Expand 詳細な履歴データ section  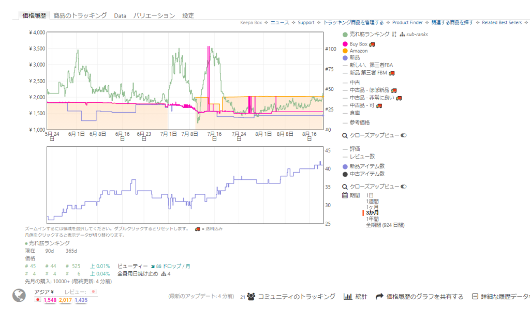pos(500,297)
